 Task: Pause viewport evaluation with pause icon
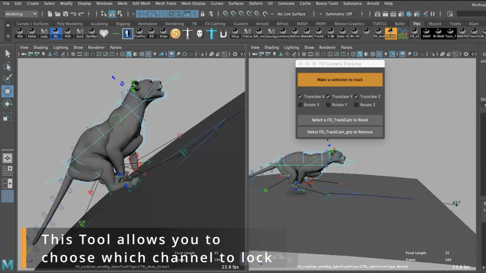tap(432, 14)
